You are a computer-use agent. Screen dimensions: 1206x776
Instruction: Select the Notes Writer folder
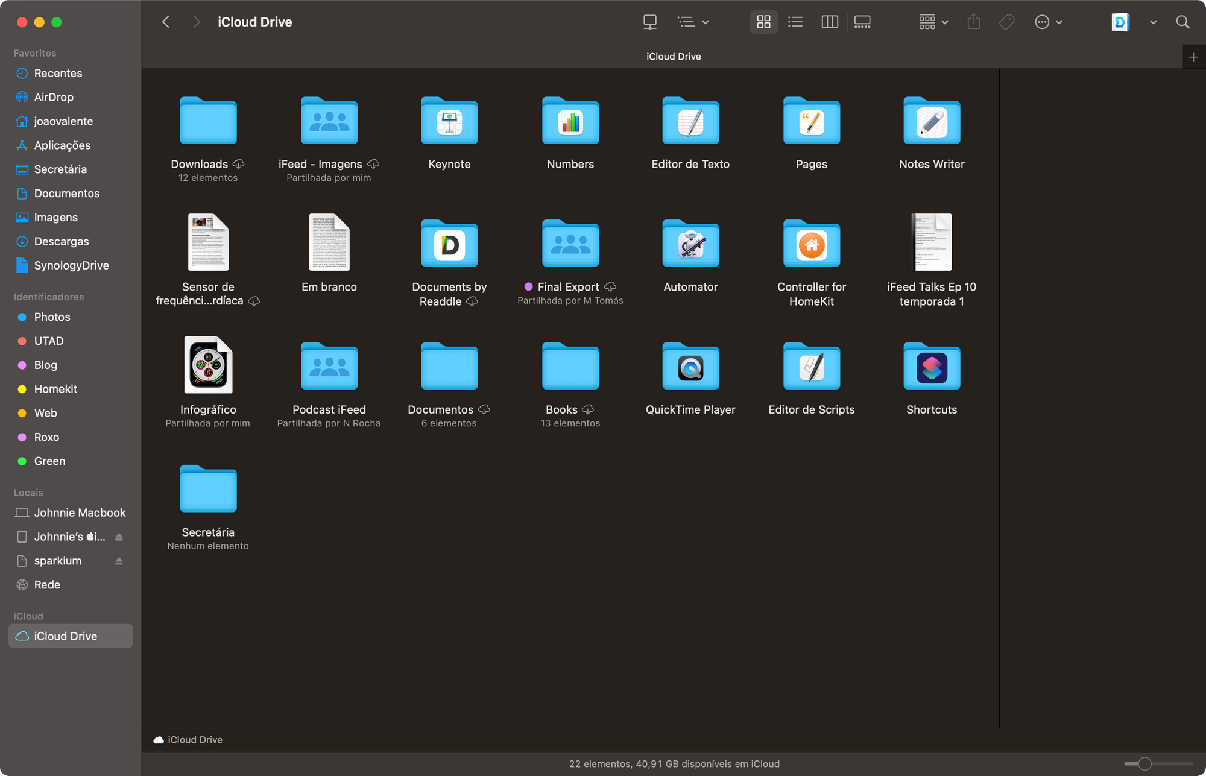tap(932, 121)
